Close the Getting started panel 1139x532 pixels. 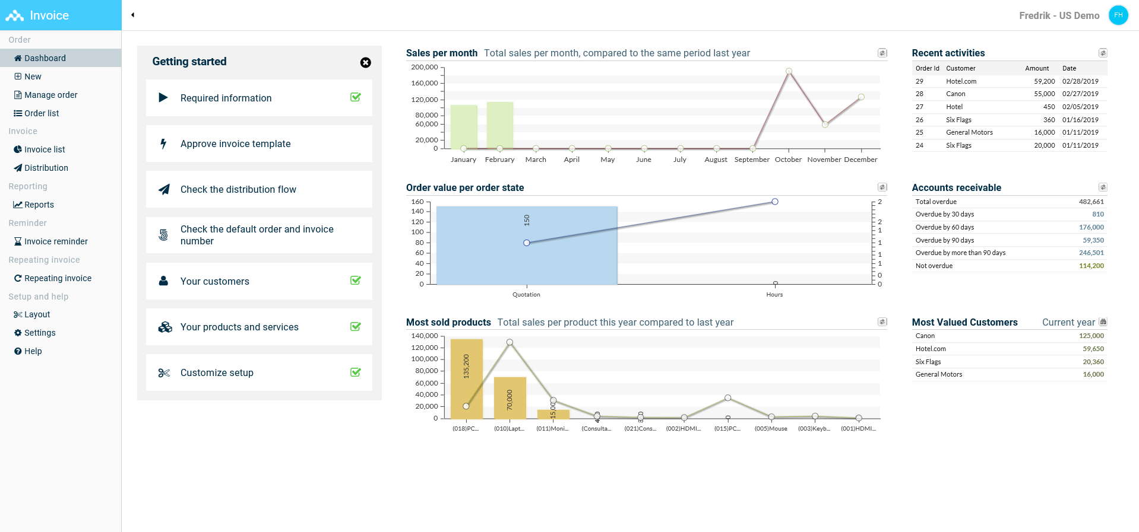point(366,62)
